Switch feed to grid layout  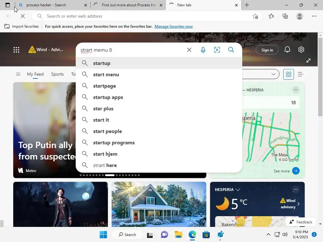[288, 74]
